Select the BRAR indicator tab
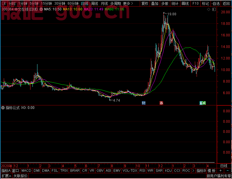 [75, 171]
